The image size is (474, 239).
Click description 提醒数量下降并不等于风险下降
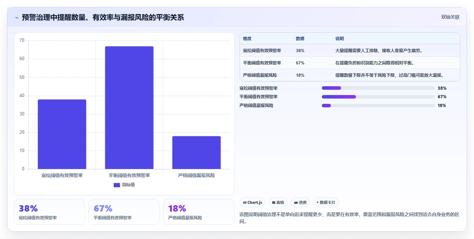coord(389,75)
